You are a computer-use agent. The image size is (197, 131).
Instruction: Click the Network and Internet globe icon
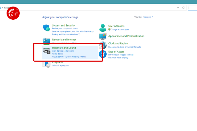click(46, 40)
